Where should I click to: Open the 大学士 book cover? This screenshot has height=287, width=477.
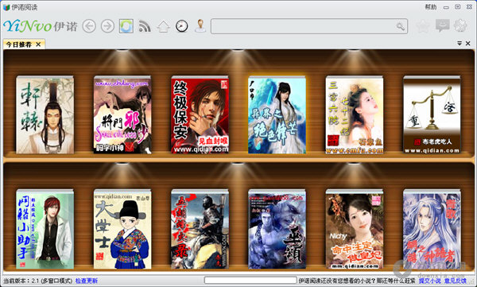click(x=122, y=229)
